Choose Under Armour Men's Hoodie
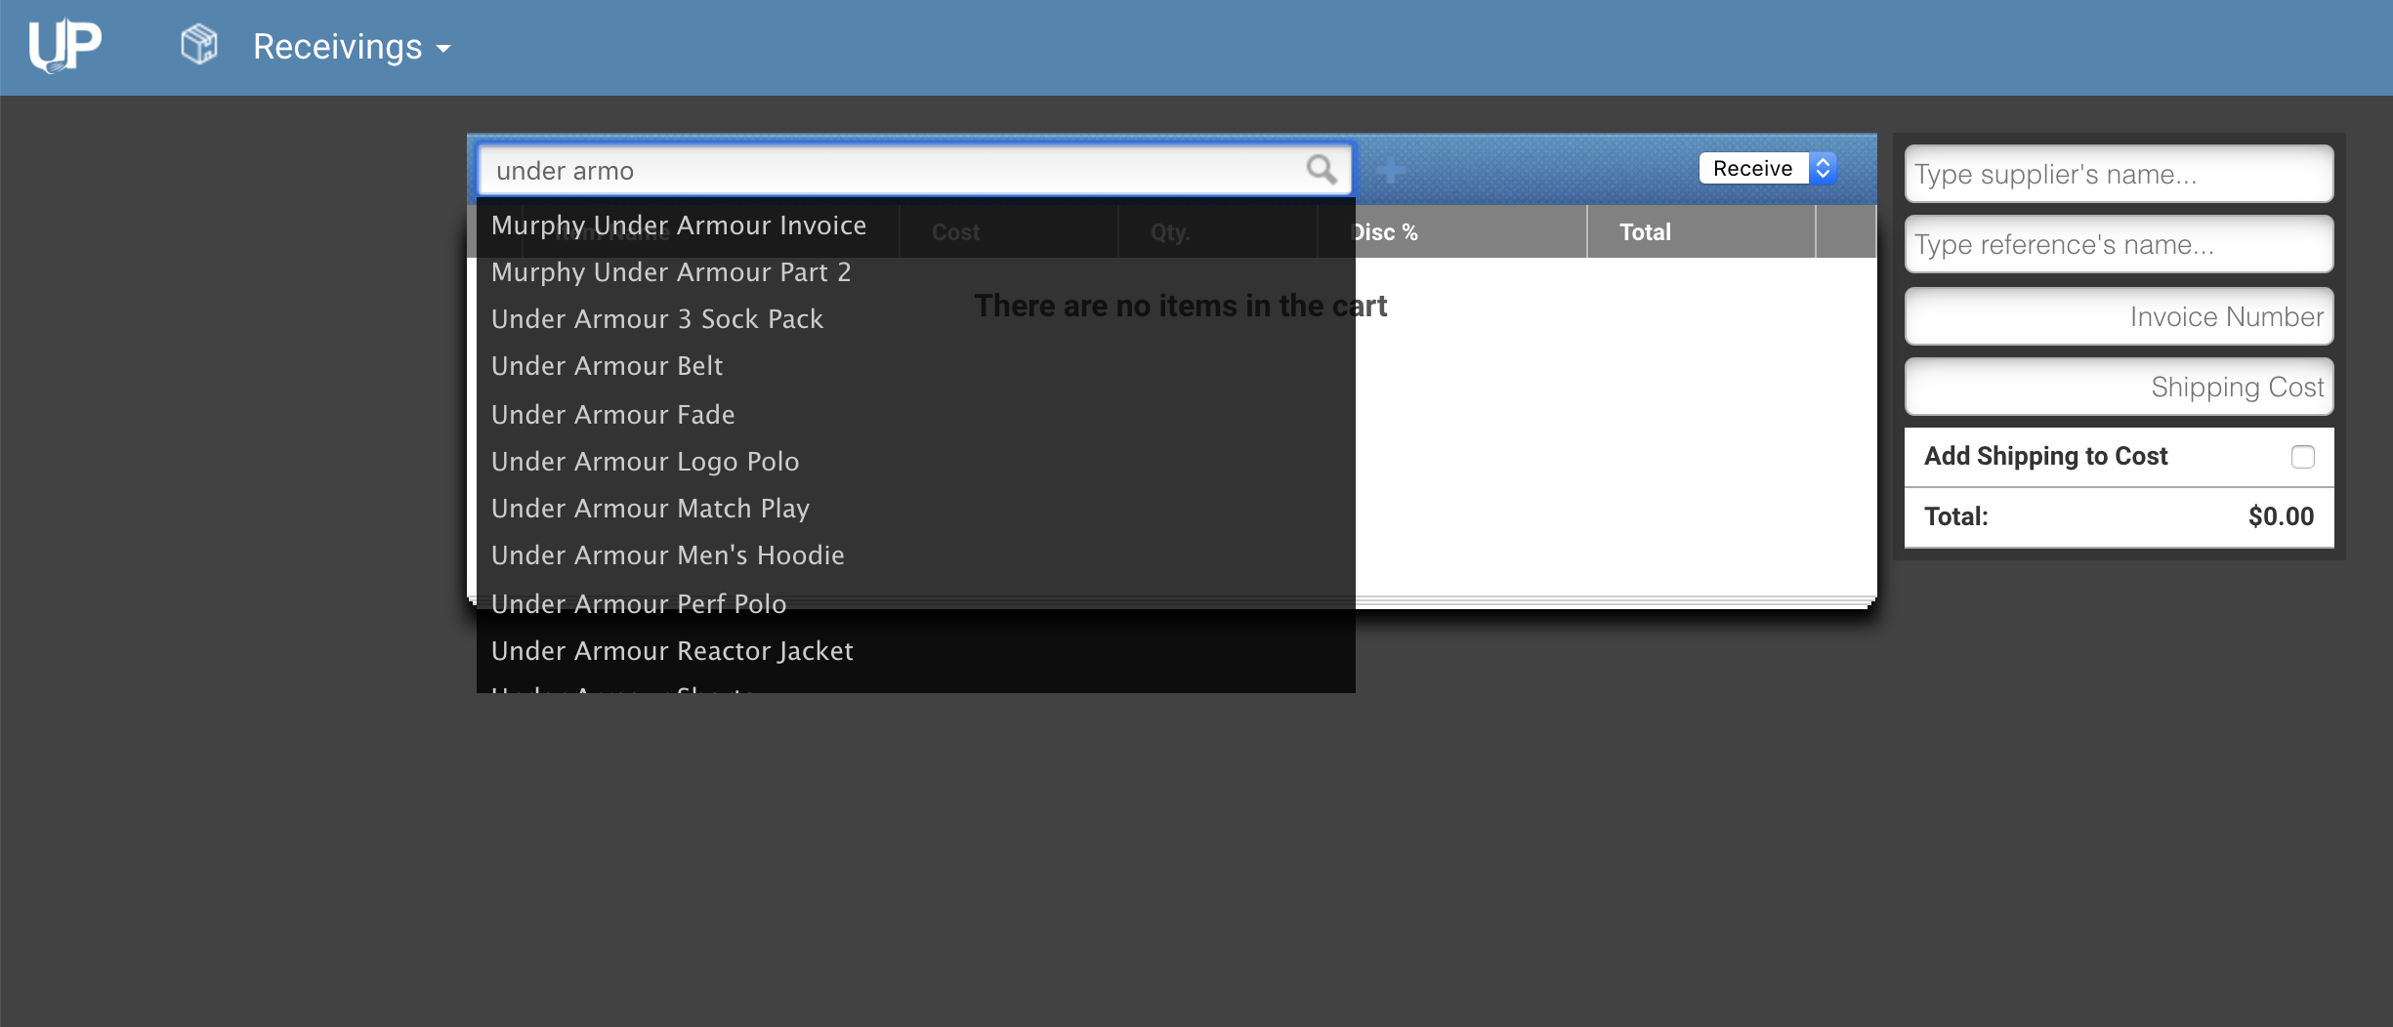2393x1027 pixels. 668,555
